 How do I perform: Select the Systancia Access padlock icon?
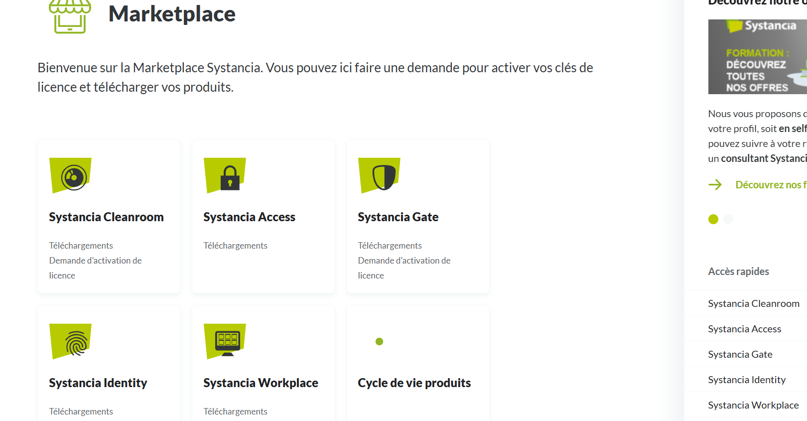coord(225,175)
